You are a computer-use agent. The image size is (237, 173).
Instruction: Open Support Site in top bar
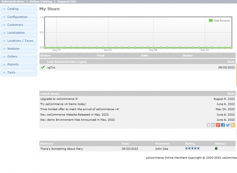pyautogui.click(x=67, y=2)
